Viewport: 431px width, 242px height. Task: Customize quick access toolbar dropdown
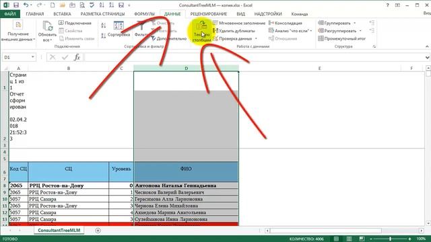pos(129,5)
